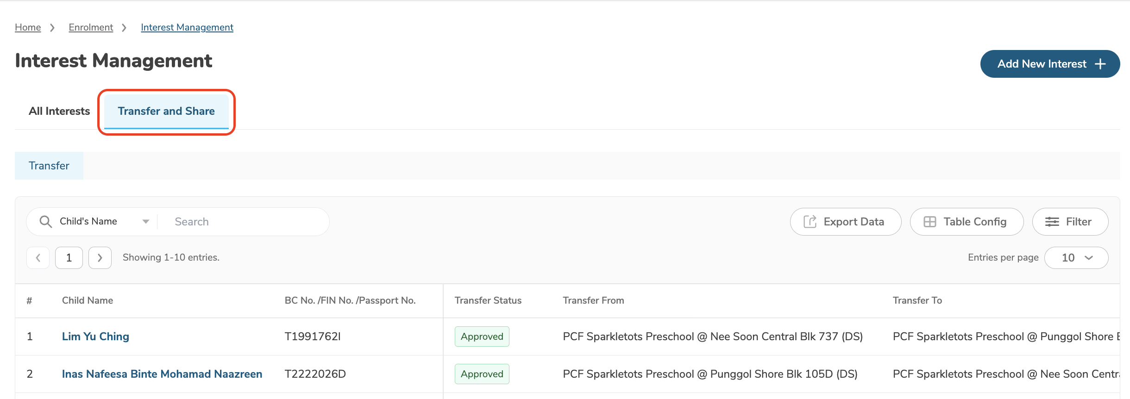
Task: Open Table Config grid icon
Action: (929, 222)
